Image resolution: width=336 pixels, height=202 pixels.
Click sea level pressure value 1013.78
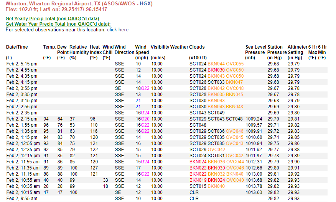[254, 186]
